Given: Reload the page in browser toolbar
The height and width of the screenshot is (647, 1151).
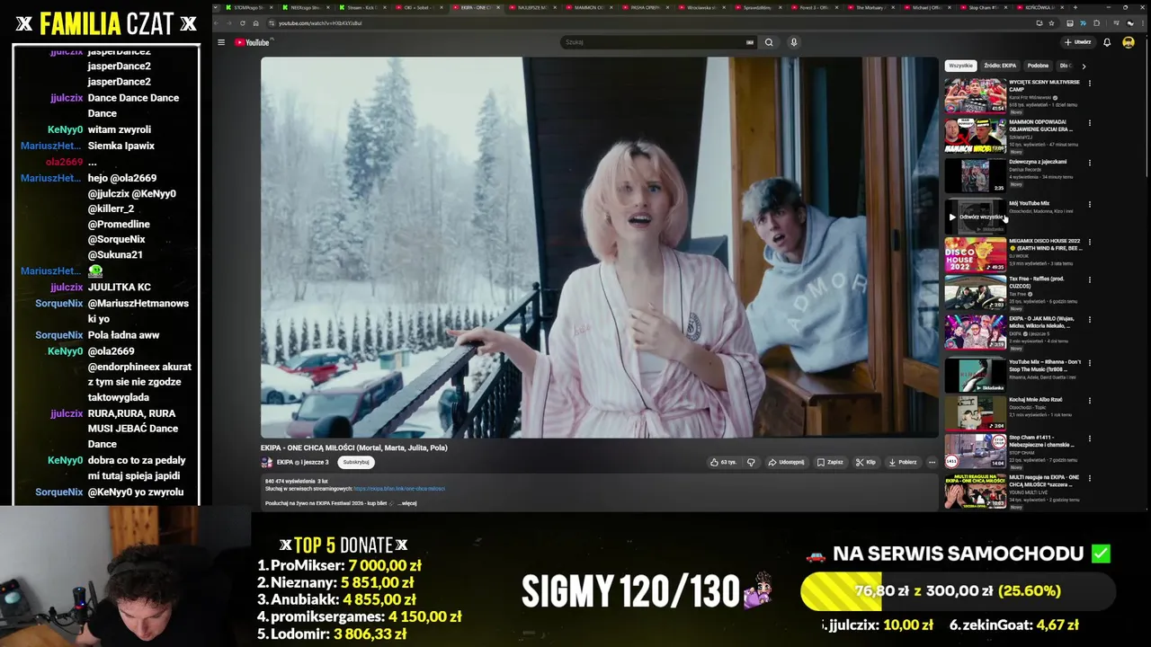Looking at the screenshot, I should point(242,22).
